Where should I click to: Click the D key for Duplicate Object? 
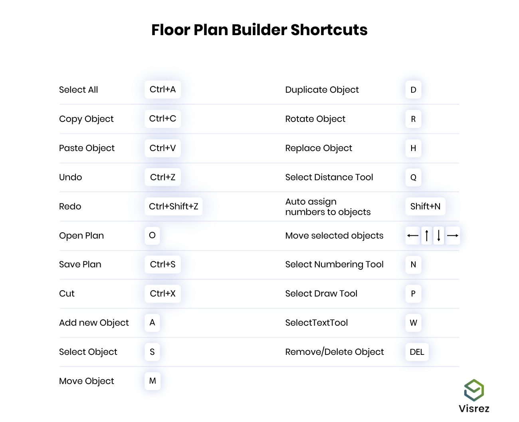click(413, 90)
